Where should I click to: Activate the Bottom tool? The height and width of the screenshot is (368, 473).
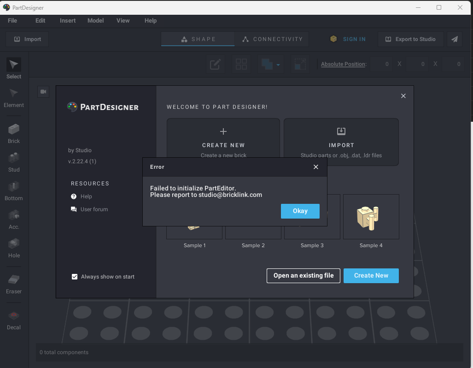pyautogui.click(x=14, y=191)
